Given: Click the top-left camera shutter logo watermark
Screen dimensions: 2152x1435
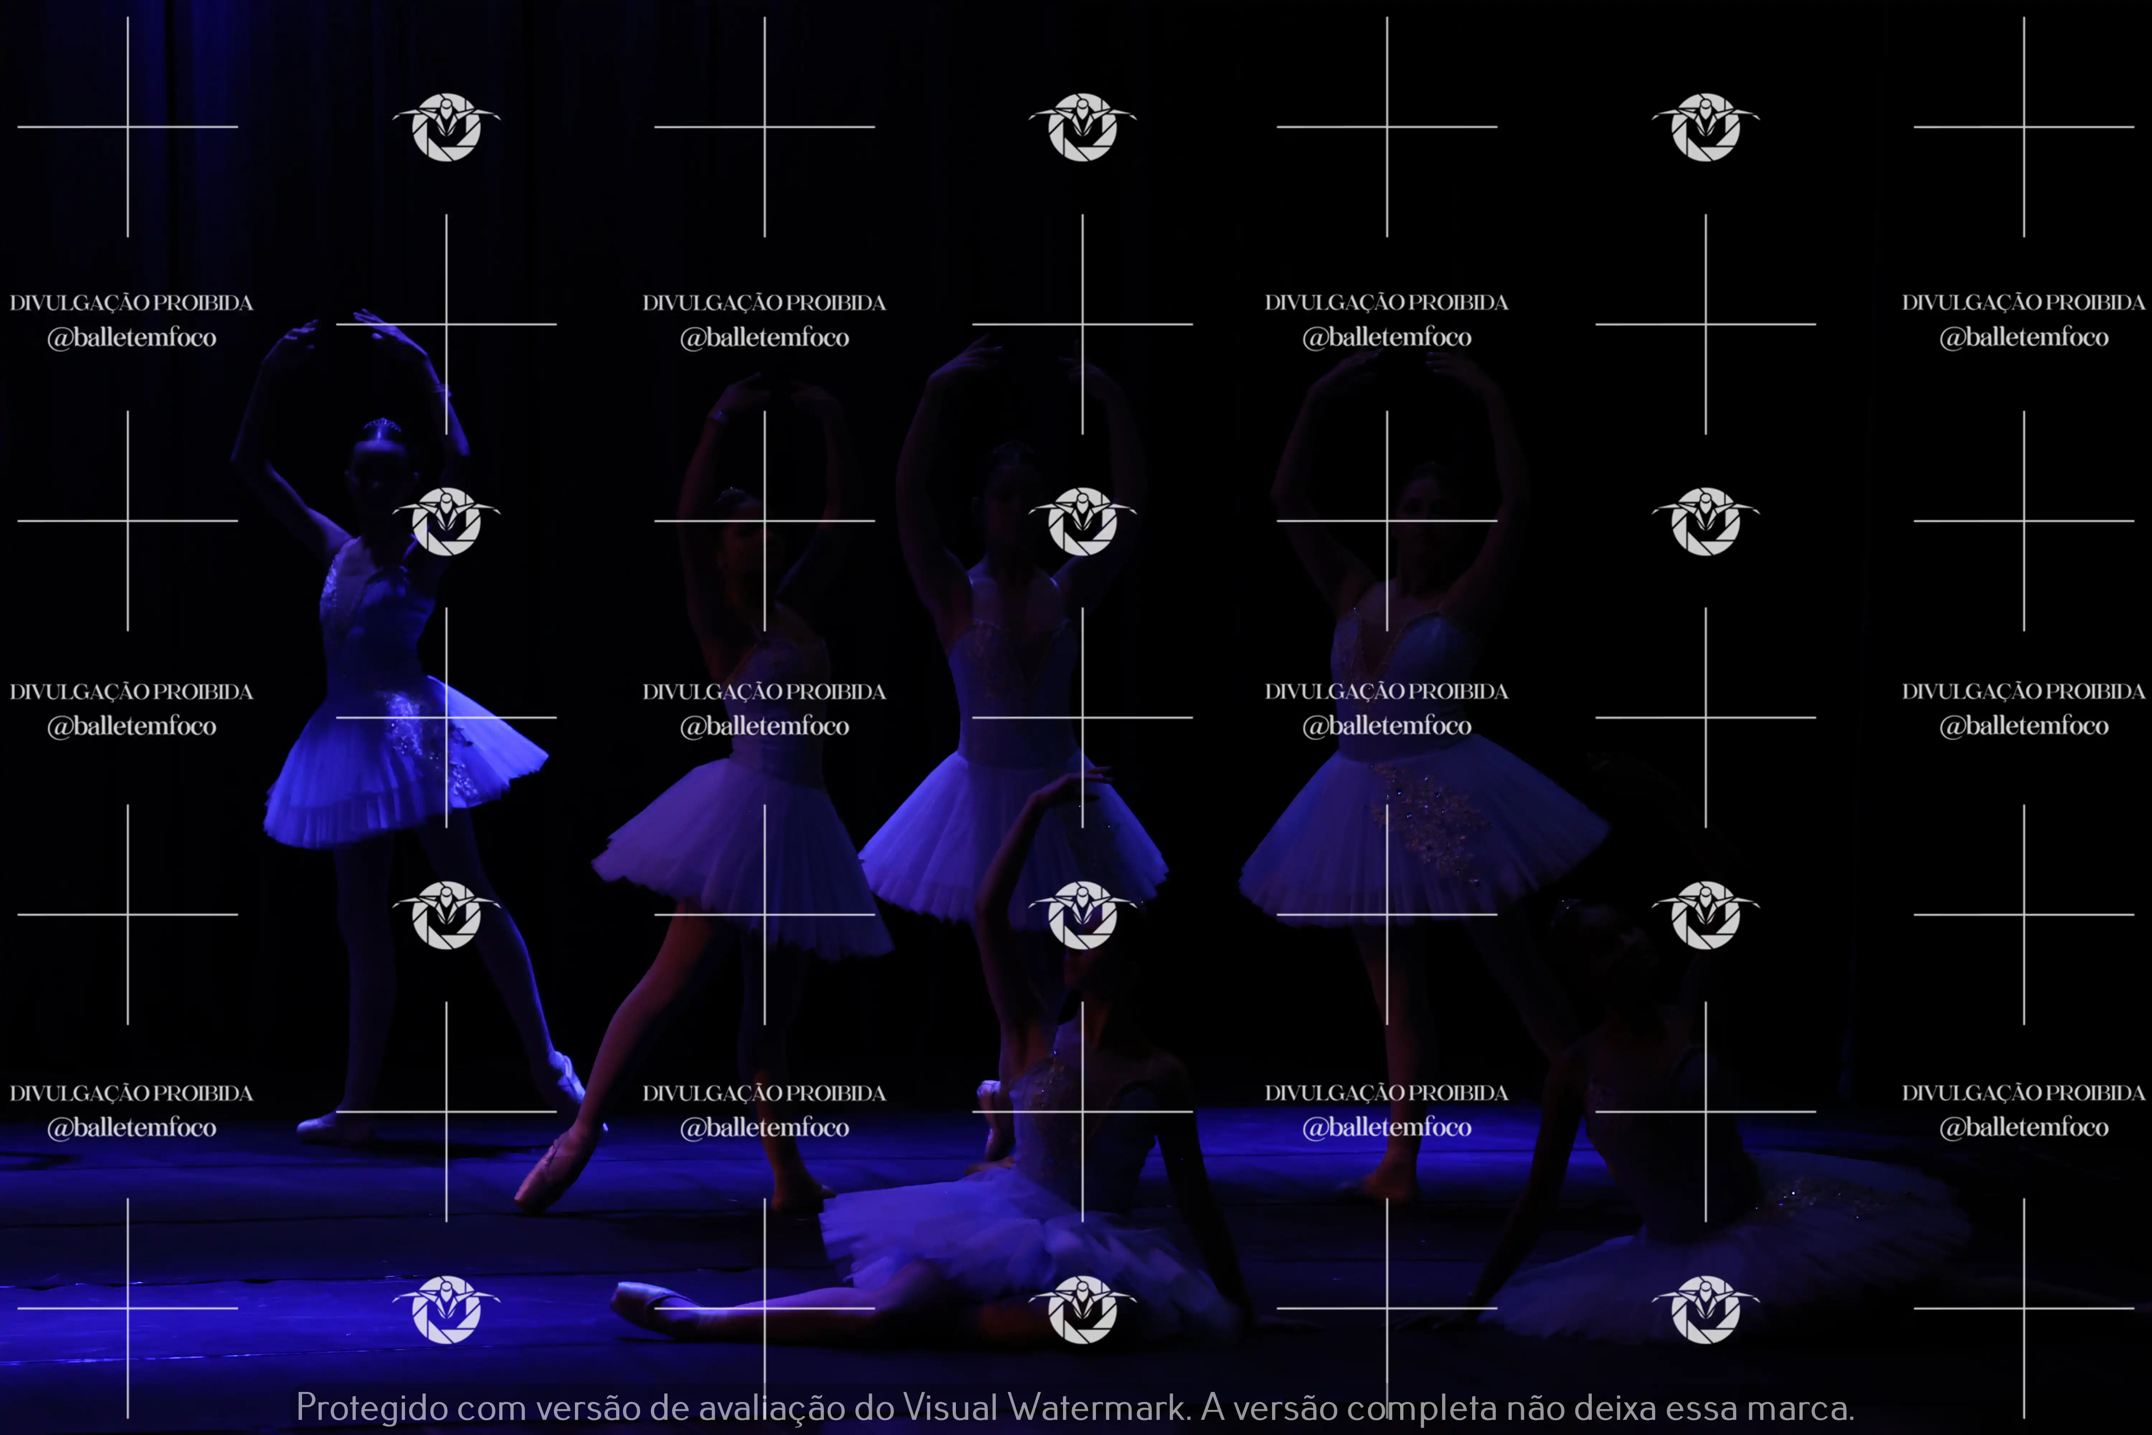Looking at the screenshot, I should [447, 127].
